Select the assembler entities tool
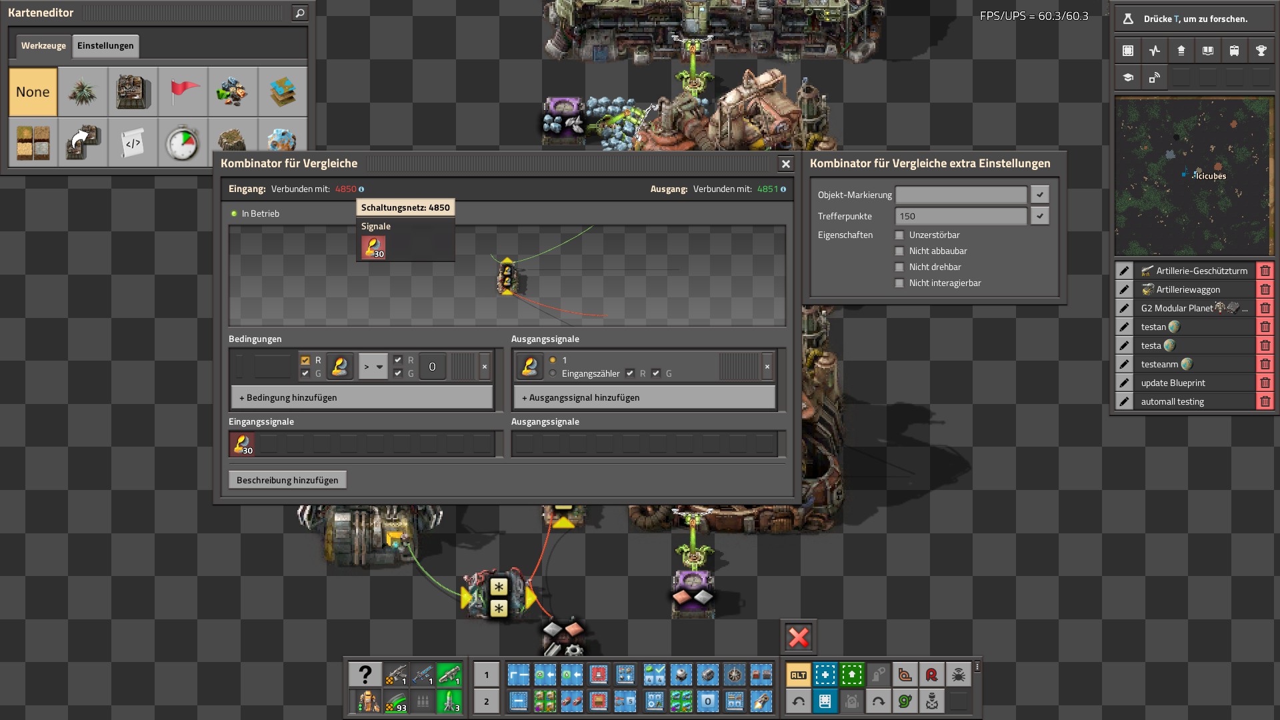The image size is (1280, 720). pyautogui.click(x=133, y=92)
